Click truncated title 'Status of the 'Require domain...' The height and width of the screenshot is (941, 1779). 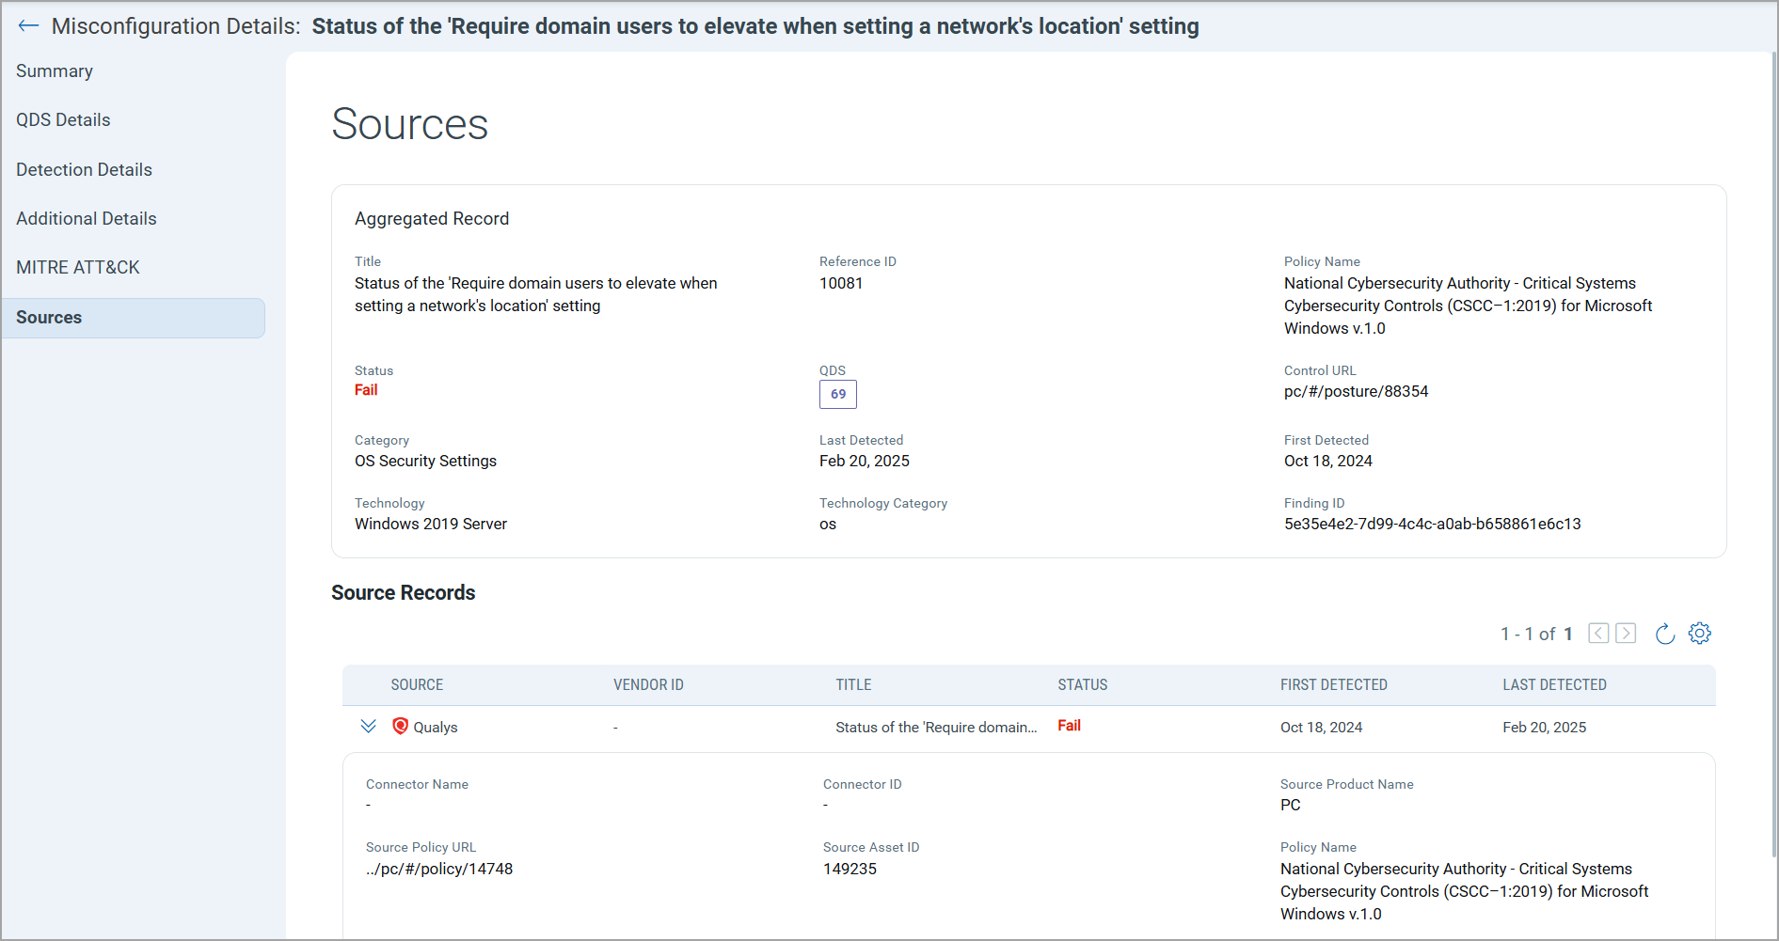coord(936,728)
